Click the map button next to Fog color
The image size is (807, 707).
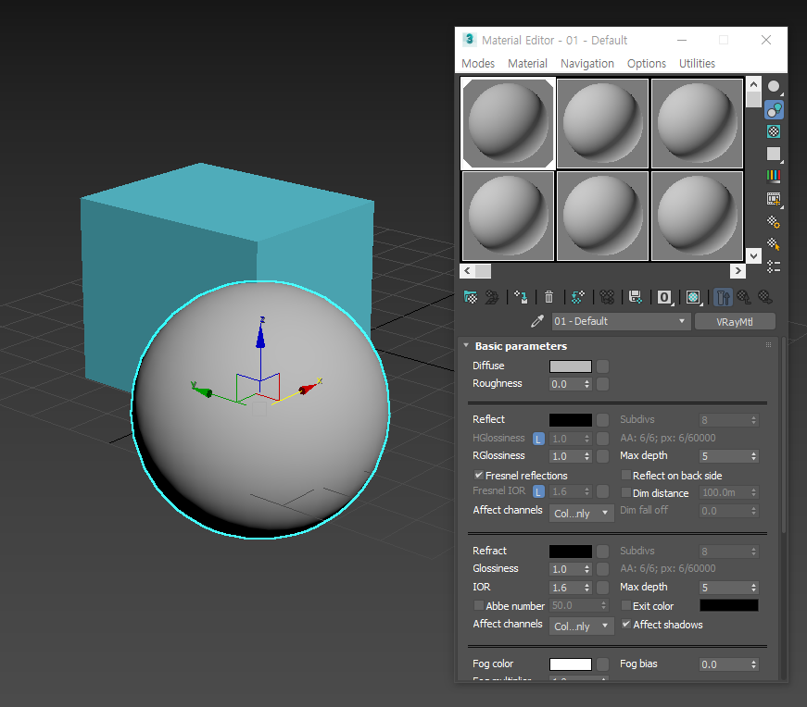602,664
